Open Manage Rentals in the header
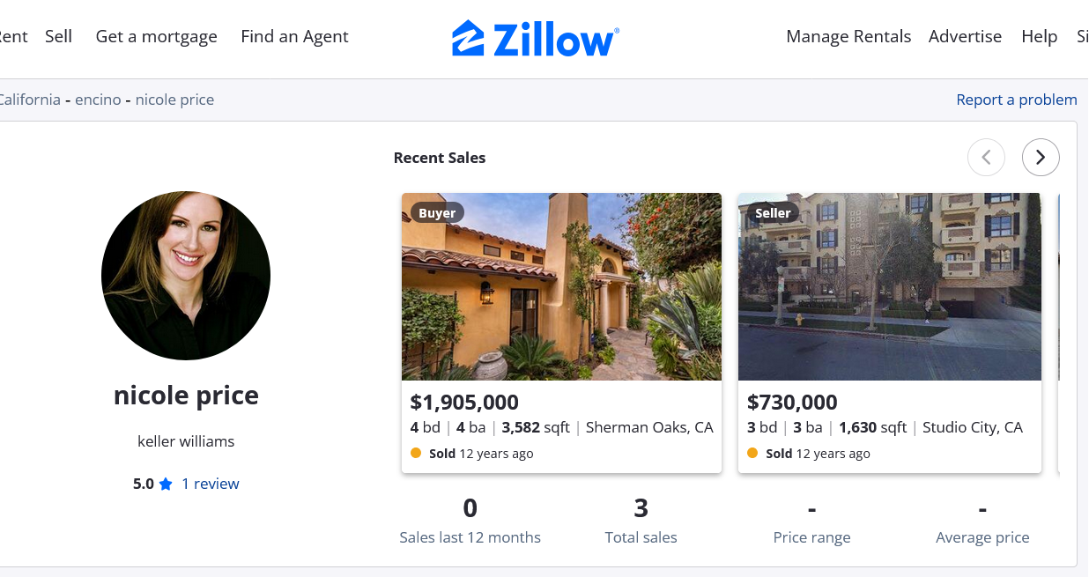1089x577 pixels. 848,36
